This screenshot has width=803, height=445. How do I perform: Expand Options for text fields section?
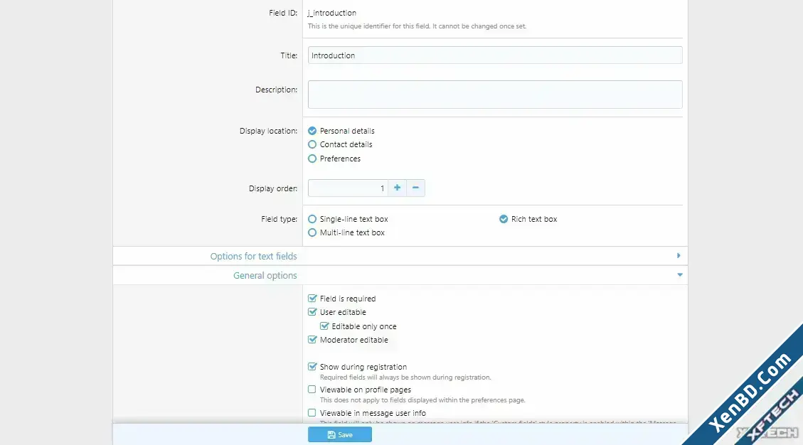coord(400,256)
